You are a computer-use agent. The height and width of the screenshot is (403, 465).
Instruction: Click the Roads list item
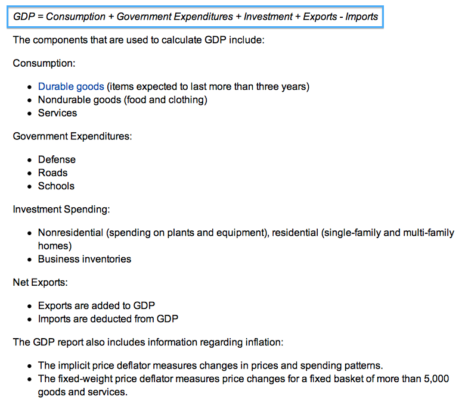point(53,173)
